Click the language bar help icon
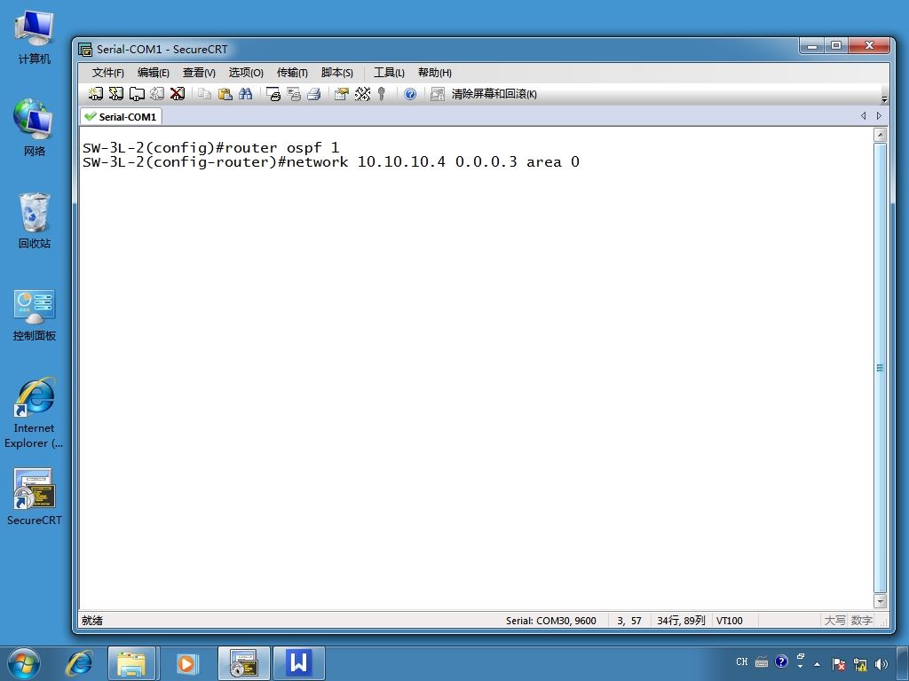Viewport: 909px width, 681px height. [781, 661]
